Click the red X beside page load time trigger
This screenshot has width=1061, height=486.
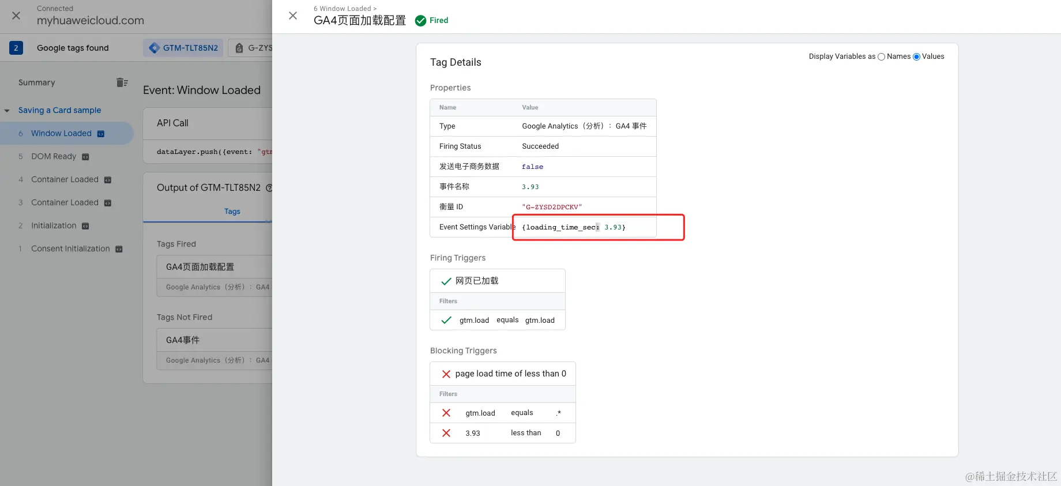446,374
